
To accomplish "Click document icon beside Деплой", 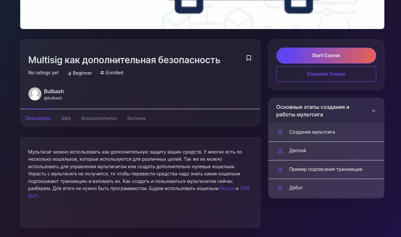I will tap(280, 151).
